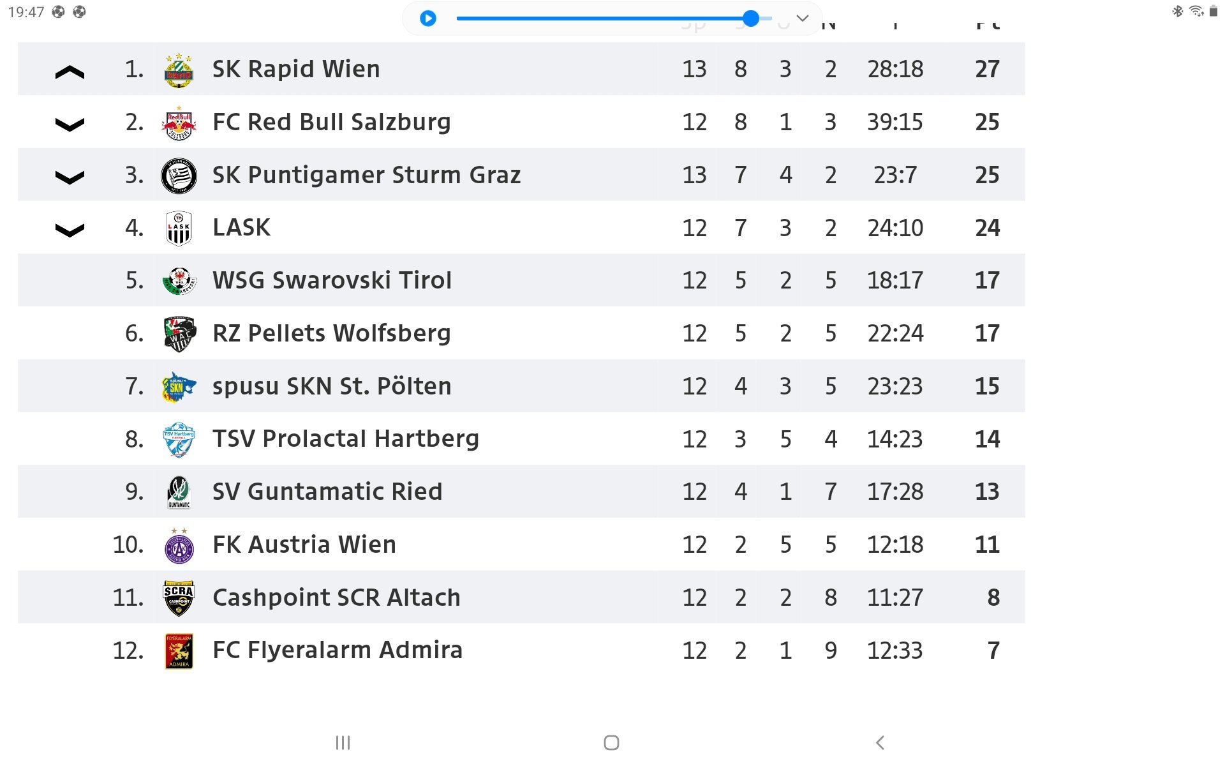
Task: Click the SK Rapid Wien club crest
Action: [179, 70]
